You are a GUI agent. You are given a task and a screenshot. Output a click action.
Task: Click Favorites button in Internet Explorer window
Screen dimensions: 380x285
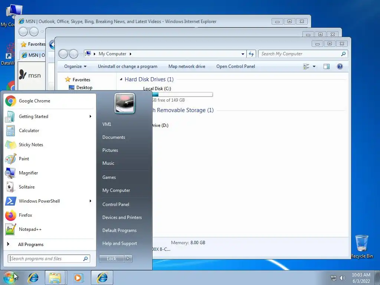(33, 44)
